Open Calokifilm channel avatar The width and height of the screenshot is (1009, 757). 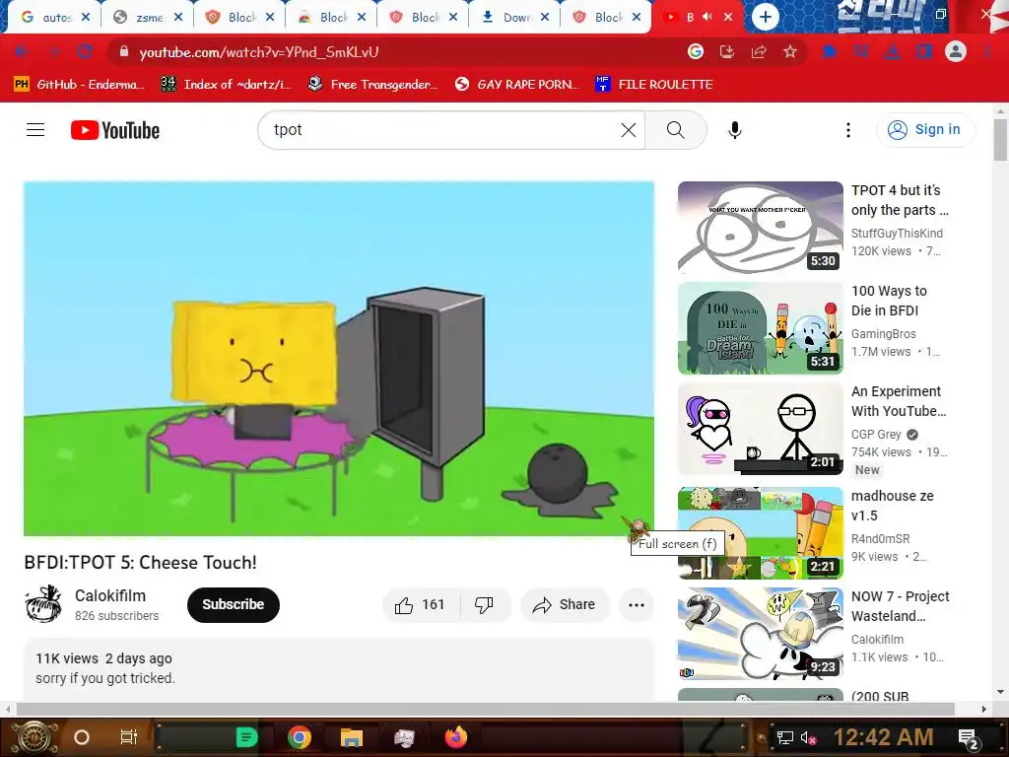[43, 604]
